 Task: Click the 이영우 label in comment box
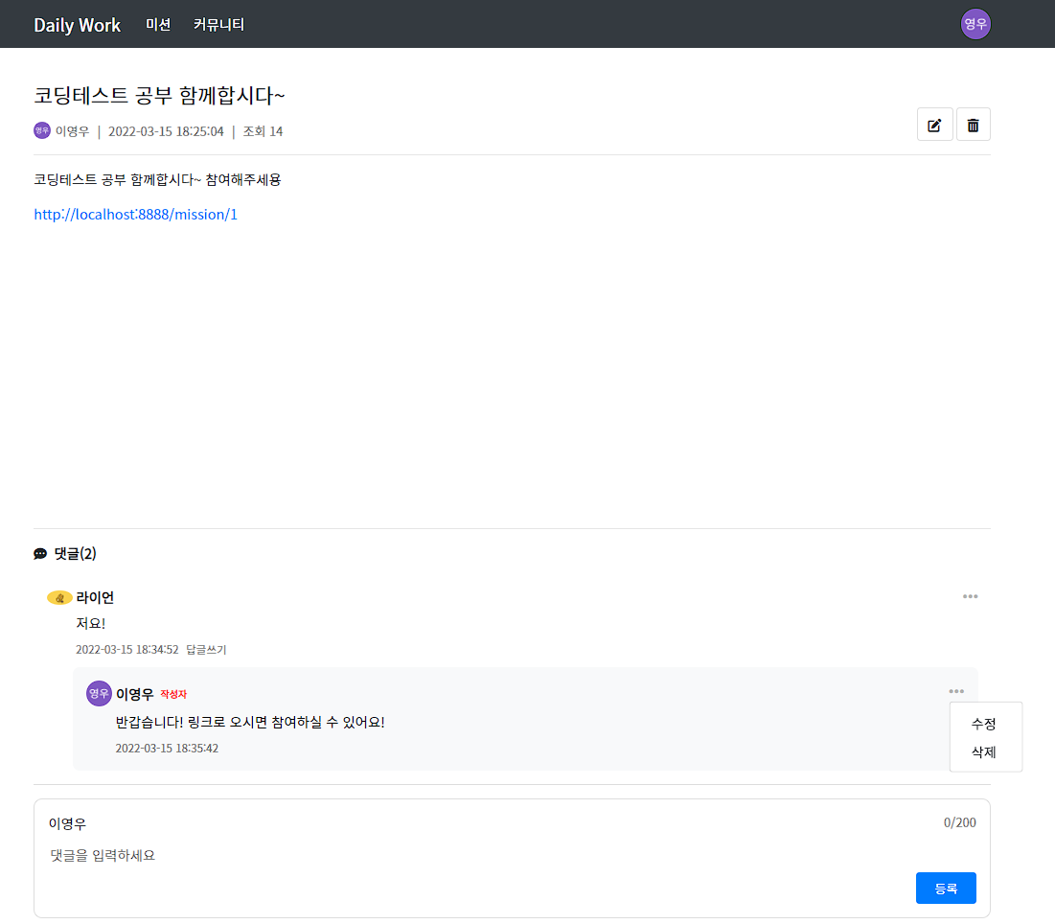coord(67,823)
